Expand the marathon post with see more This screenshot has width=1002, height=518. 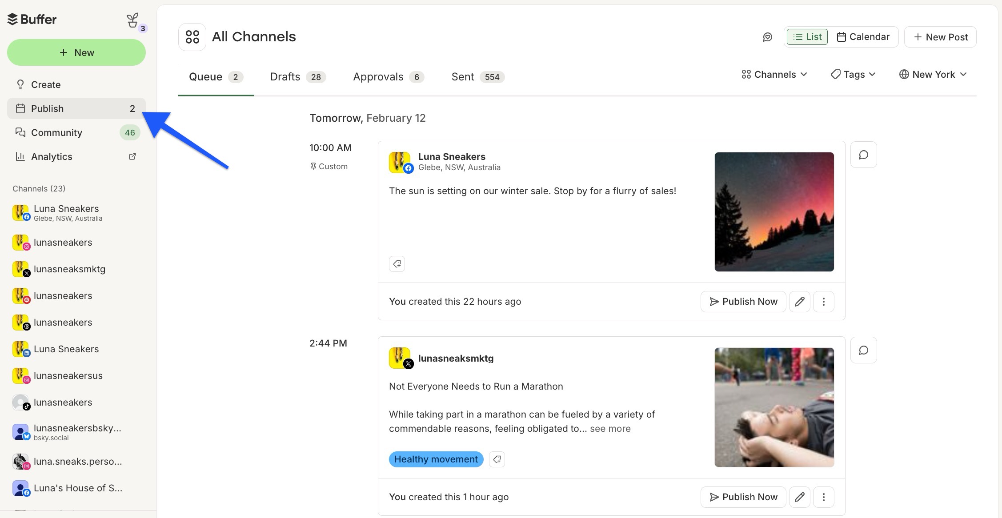click(x=610, y=429)
